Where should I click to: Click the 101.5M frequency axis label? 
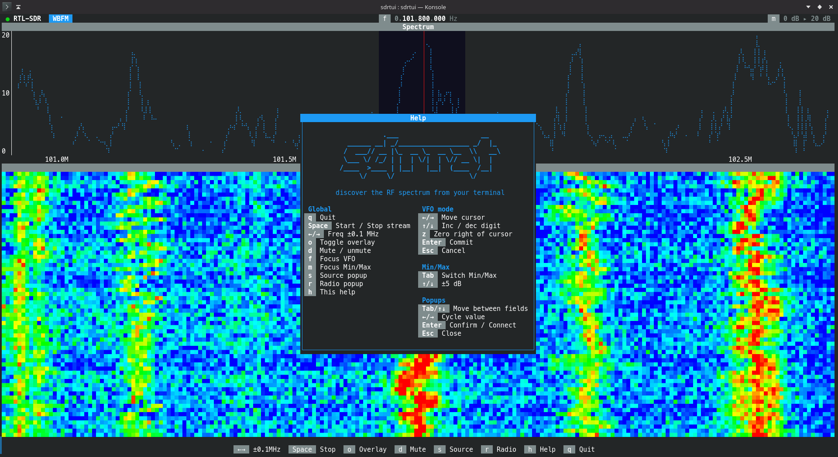click(285, 159)
